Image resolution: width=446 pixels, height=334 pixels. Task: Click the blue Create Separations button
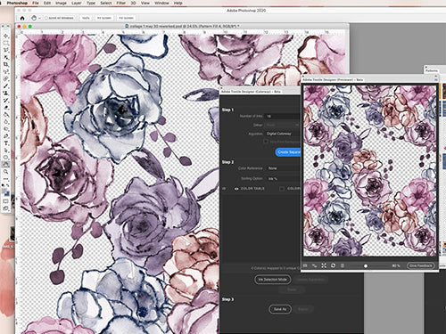point(288,152)
